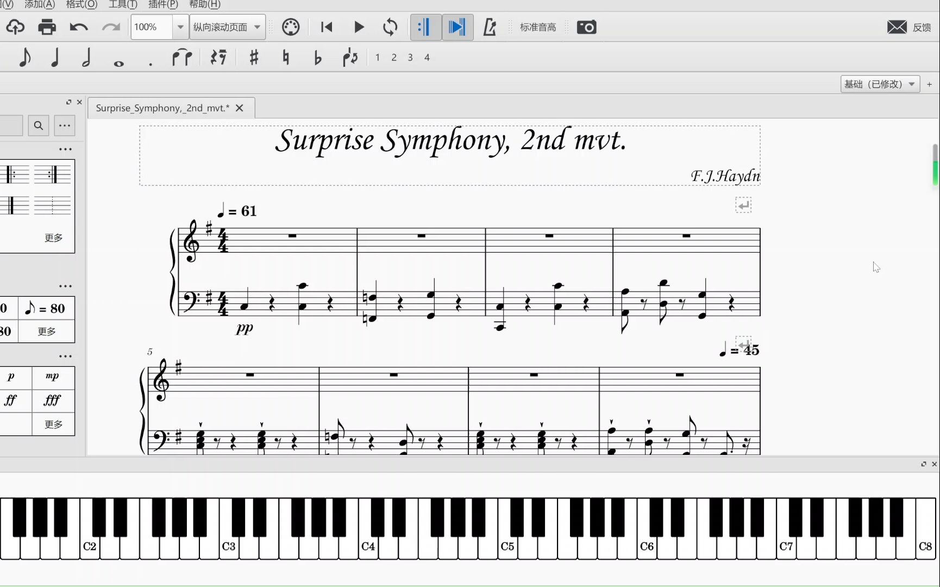Select start repeat barline in palette
The image size is (940, 587).
pyautogui.click(x=15, y=174)
